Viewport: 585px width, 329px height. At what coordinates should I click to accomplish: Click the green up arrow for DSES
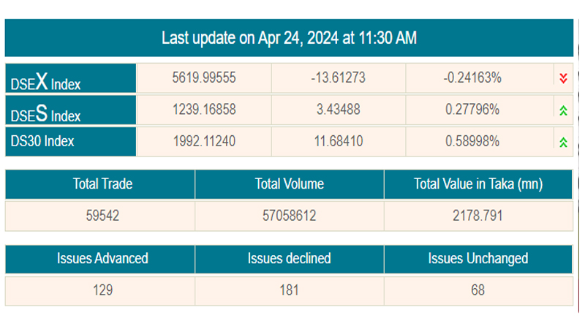coord(562,110)
